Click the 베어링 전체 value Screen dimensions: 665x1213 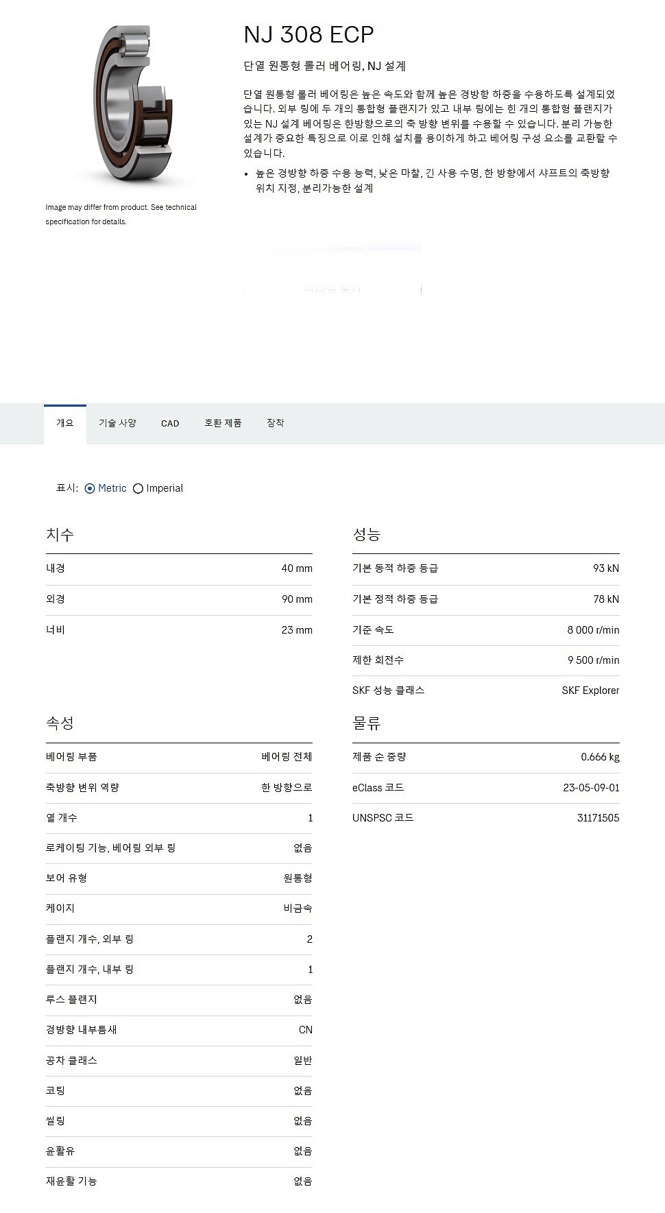point(287,757)
